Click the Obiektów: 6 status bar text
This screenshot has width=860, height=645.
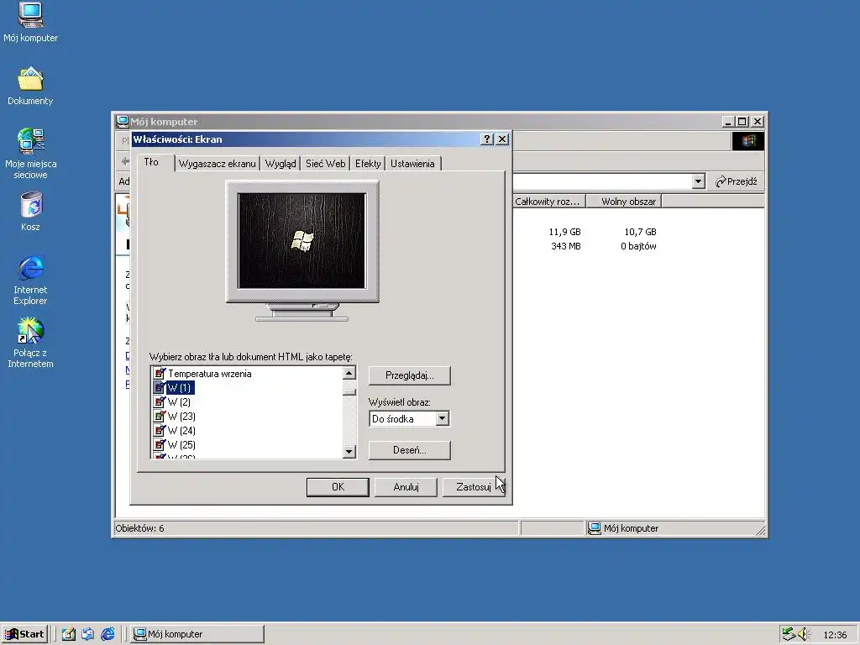point(139,528)
